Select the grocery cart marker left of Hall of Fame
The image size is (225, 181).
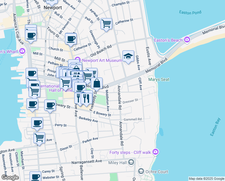[x=34, y=91]
